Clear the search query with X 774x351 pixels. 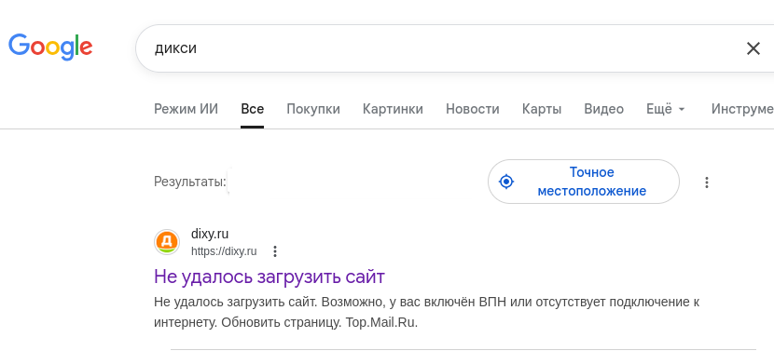[x=753, y=48]
